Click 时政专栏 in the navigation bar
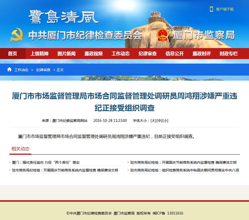249x220 pixels. [229, 54]
